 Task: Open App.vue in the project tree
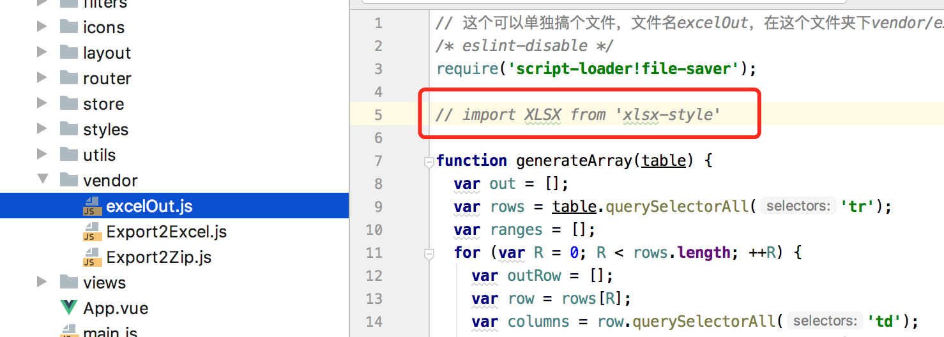point(116,308)
